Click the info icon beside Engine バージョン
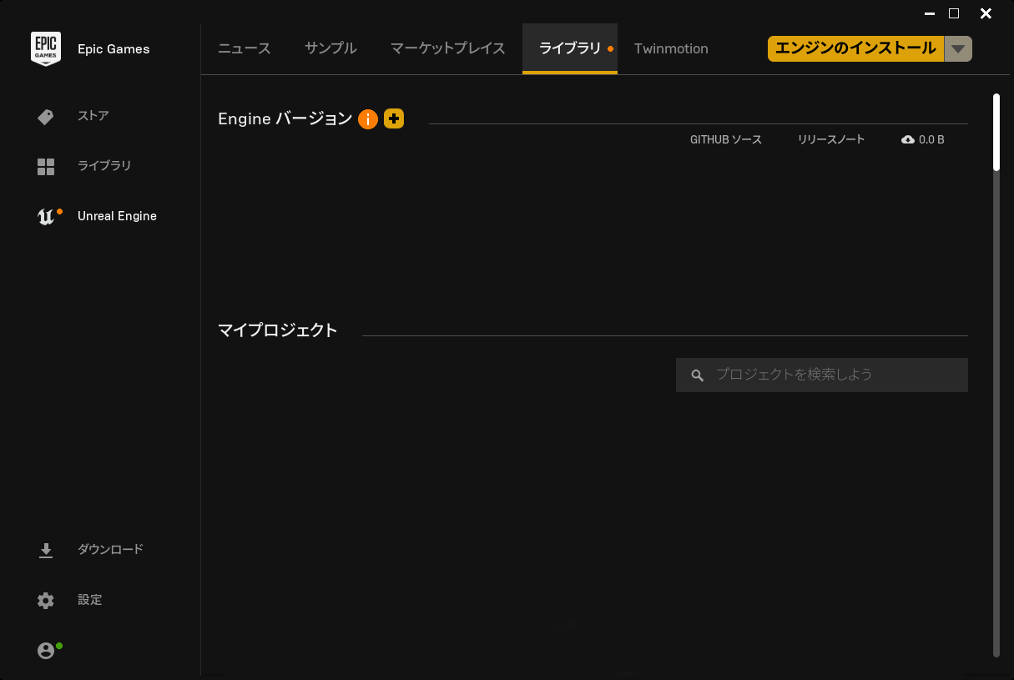Screen dimensions: 1014x680 pyautogui.click(x=368, y=118)
